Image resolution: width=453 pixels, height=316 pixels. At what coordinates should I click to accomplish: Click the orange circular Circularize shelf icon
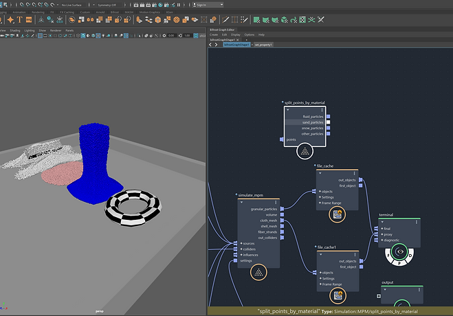(x=176, y=20)
